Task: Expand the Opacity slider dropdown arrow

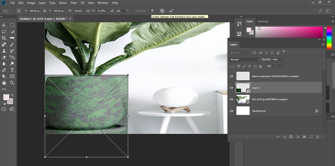Action: (x=282, y=59)
